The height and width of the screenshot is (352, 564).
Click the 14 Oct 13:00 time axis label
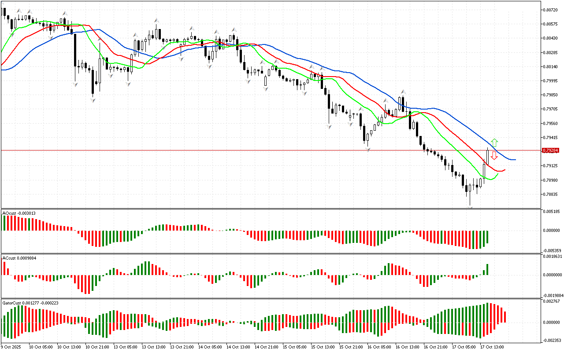tap(237, 347)
